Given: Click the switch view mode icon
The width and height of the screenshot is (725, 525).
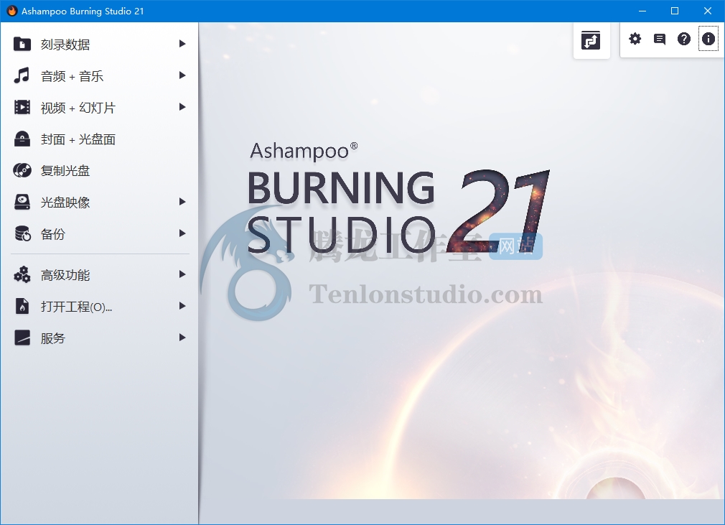Looking at the screenshot, I should click(x=591, y=40).
